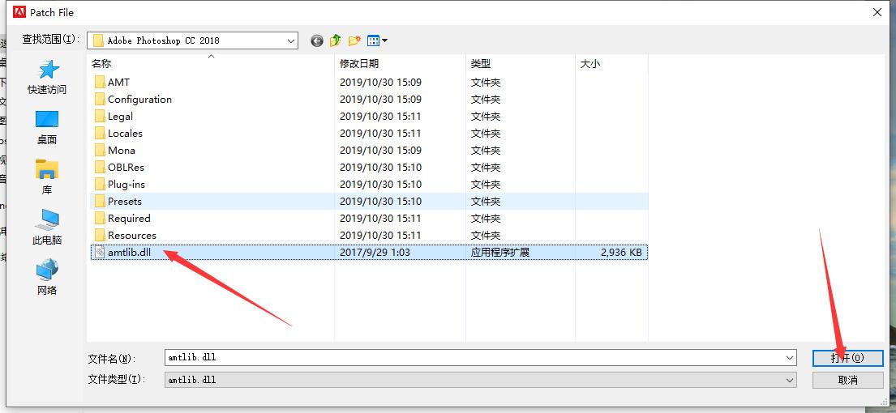Viewport: 896px width, 413px height.
Task: Click the 2017/9/29 1:03 date cell
Action: (375, 252)
